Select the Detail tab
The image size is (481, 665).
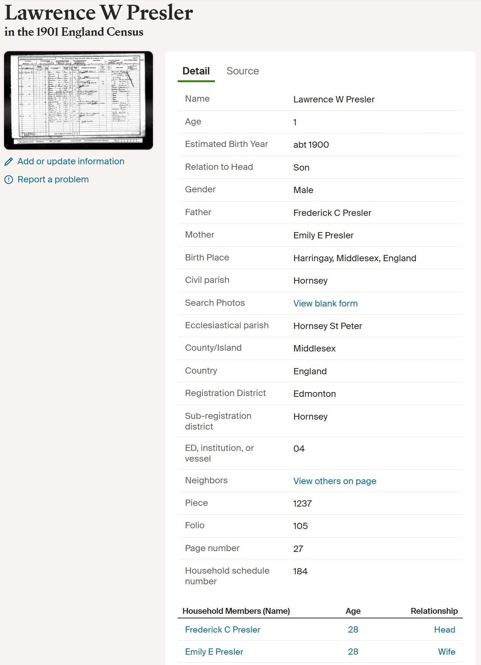(196, 71)
